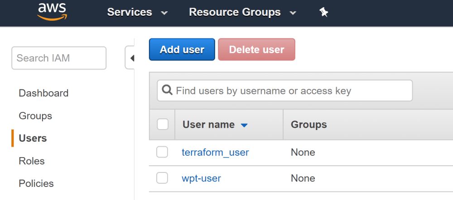Collapse the sidebar with the arrow handle
Image resolution: width=453 pixels, height=200 pixels.
(x=130, y=58)
